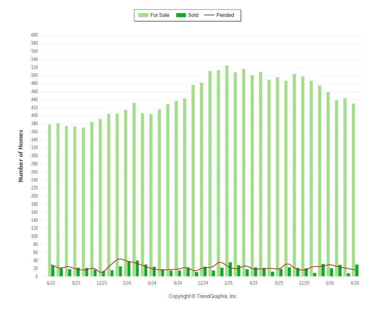Viewport: 375px width, 312px height.
Task: Select the For Sale bar for 6/26
Action: [x=353, y=190]
